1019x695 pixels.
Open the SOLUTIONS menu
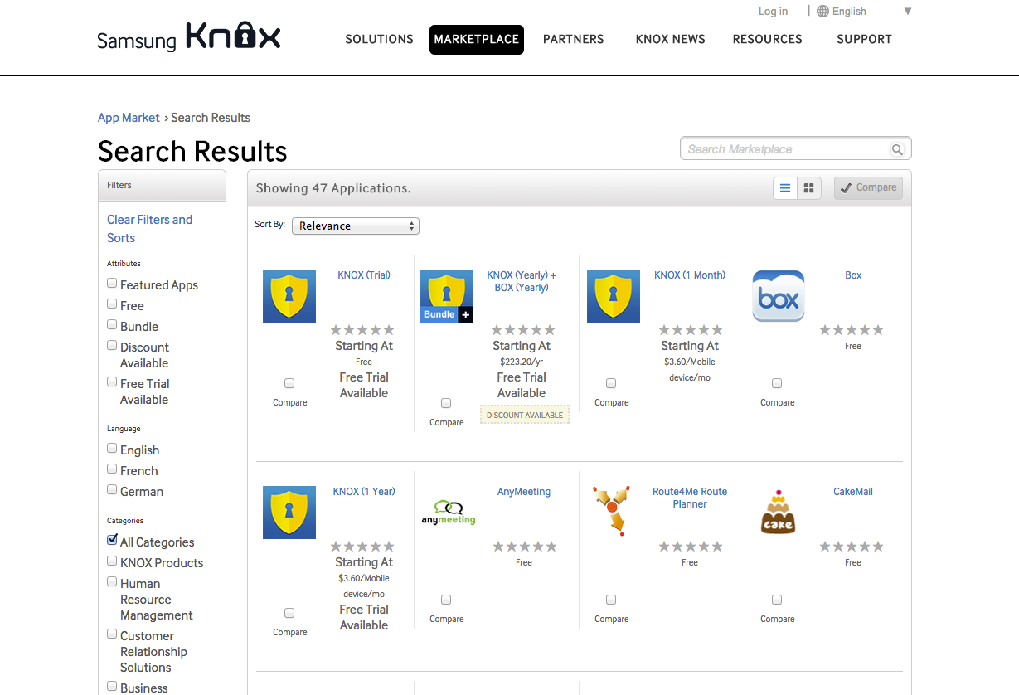(379, 39)
